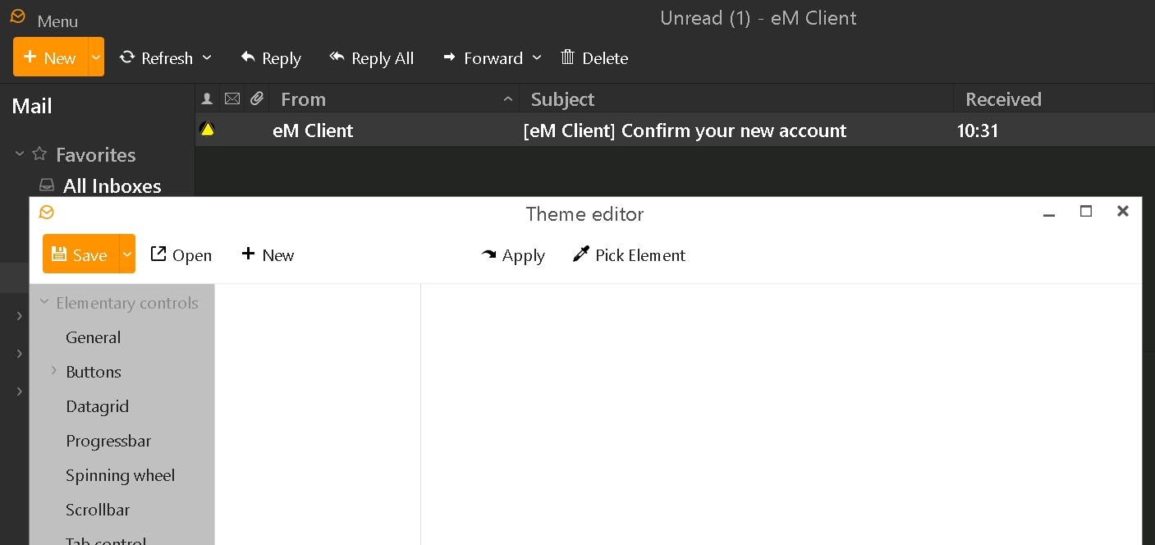Image resolution: width=1155 pixels, height=545 pixels.
Task: Click the Delete trash can icon
Action: 567,57
